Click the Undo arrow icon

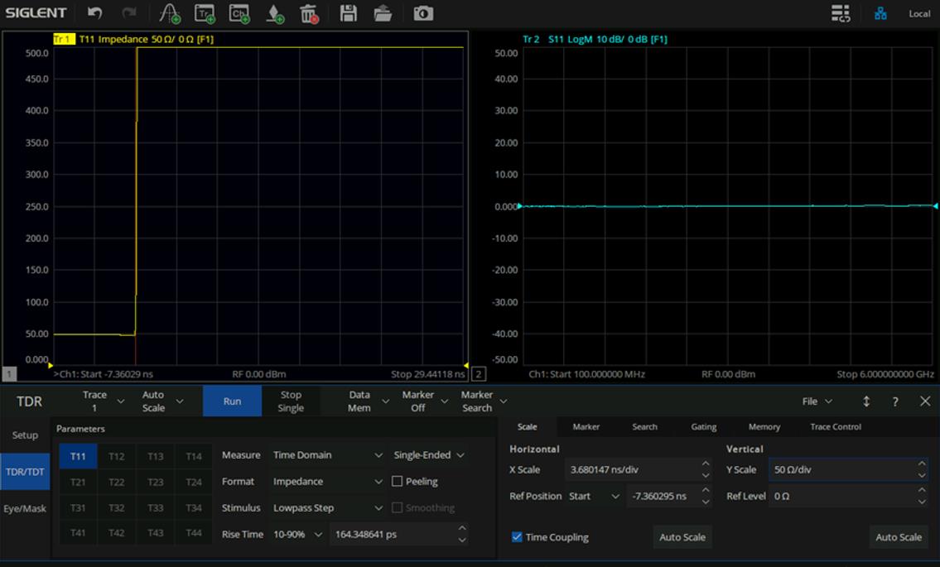click(x=95, y=13)
